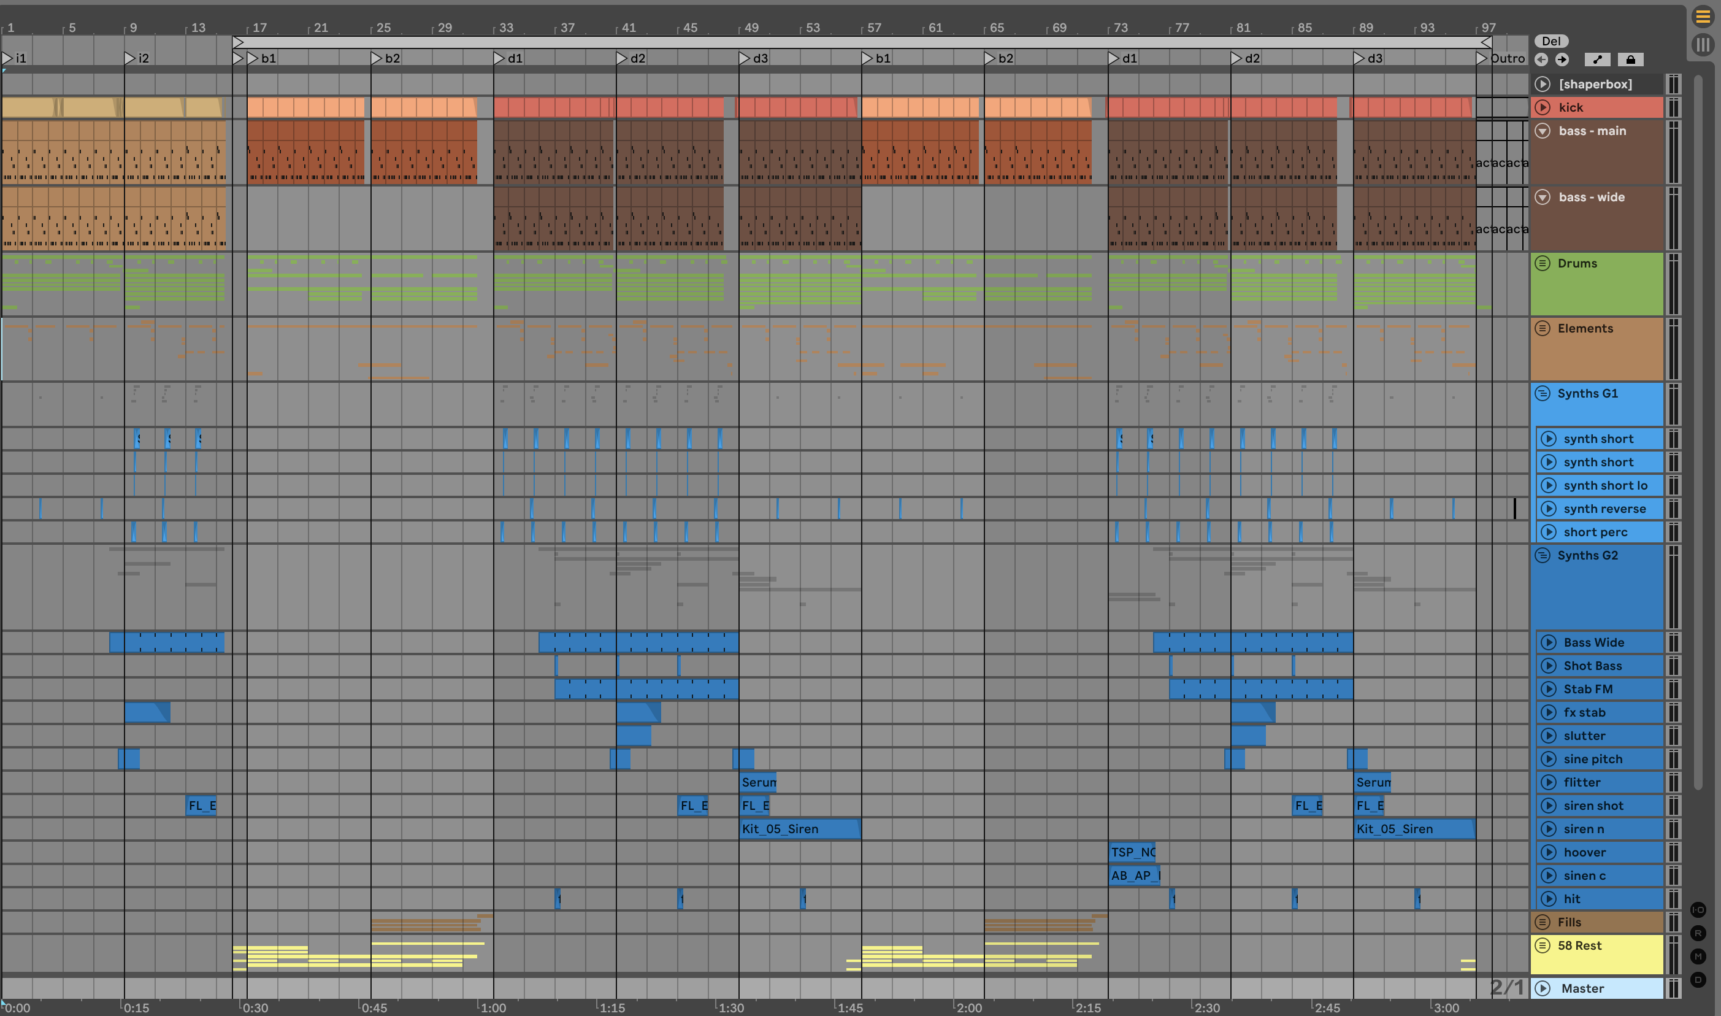Toggle the lock envelopes button

(x=1630, y=60)
